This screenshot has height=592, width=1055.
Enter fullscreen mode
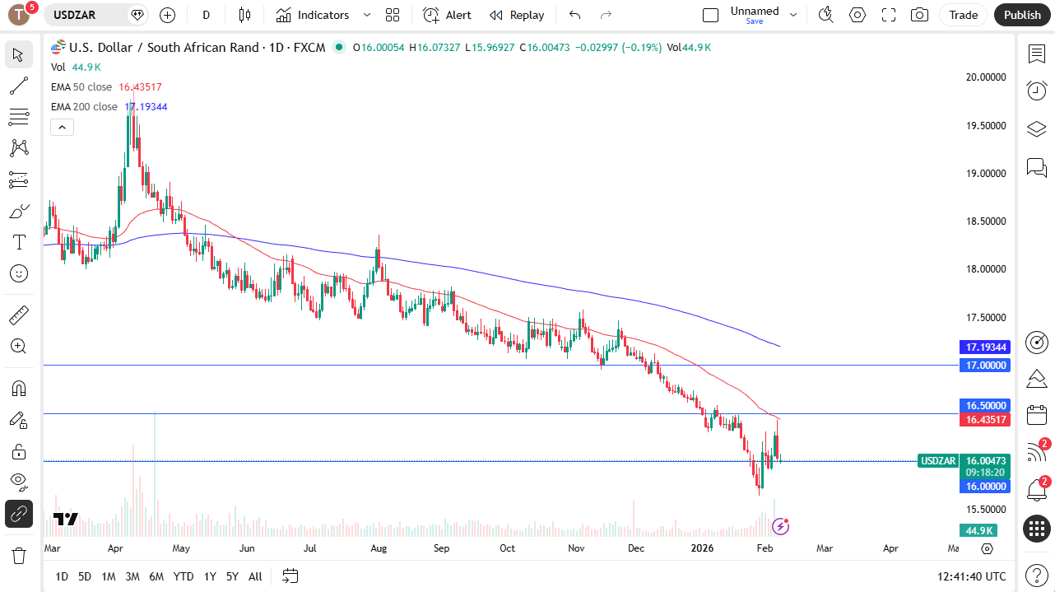click(x=889, y=15)
